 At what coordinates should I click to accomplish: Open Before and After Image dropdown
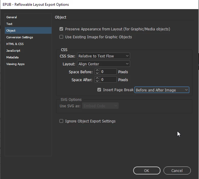162,90
